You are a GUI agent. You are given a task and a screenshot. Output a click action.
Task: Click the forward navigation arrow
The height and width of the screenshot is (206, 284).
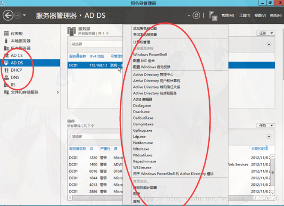18,15
